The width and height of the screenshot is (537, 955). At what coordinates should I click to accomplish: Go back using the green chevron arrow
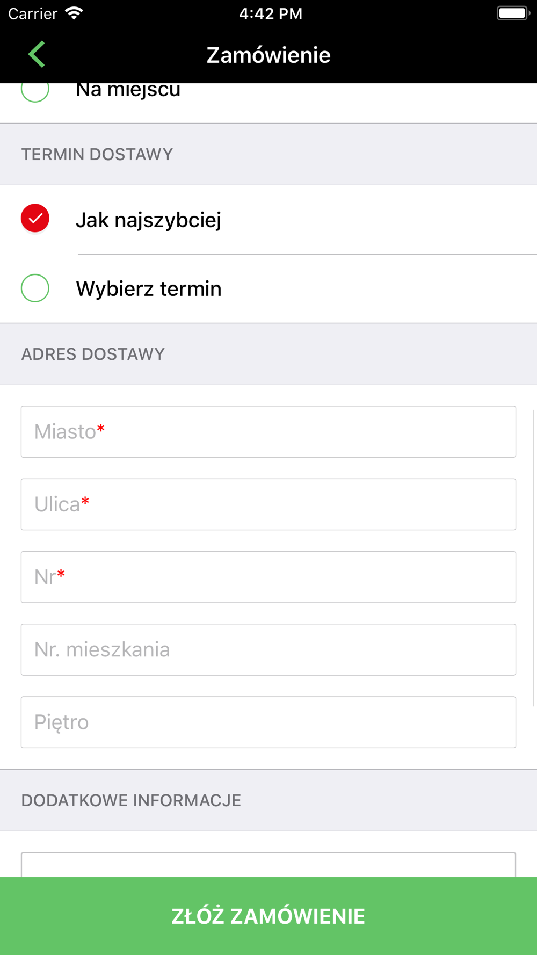37,54
